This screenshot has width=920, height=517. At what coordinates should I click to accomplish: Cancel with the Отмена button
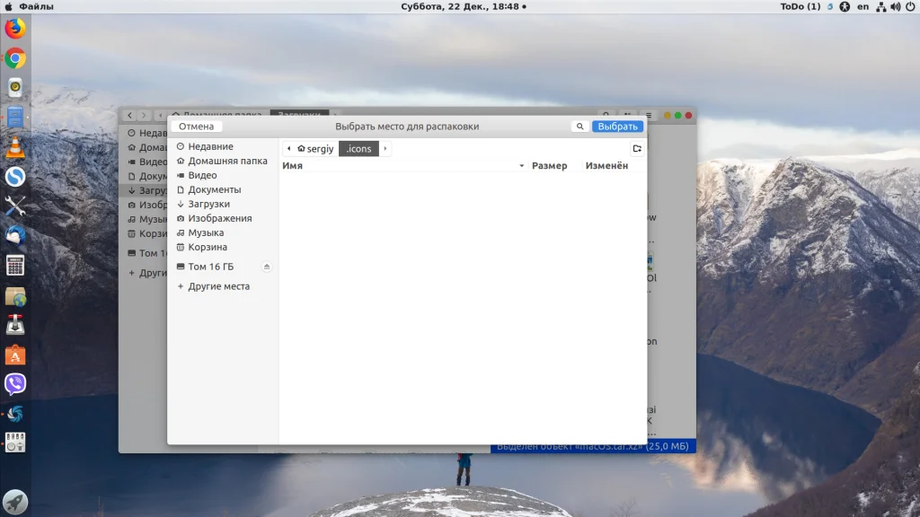(x=196, y=126)
